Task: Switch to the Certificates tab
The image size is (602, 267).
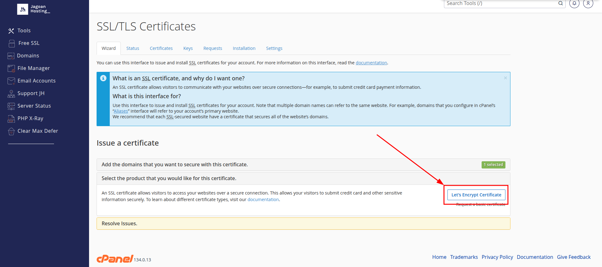Action: pyautogui.click(x=161, y=48)
